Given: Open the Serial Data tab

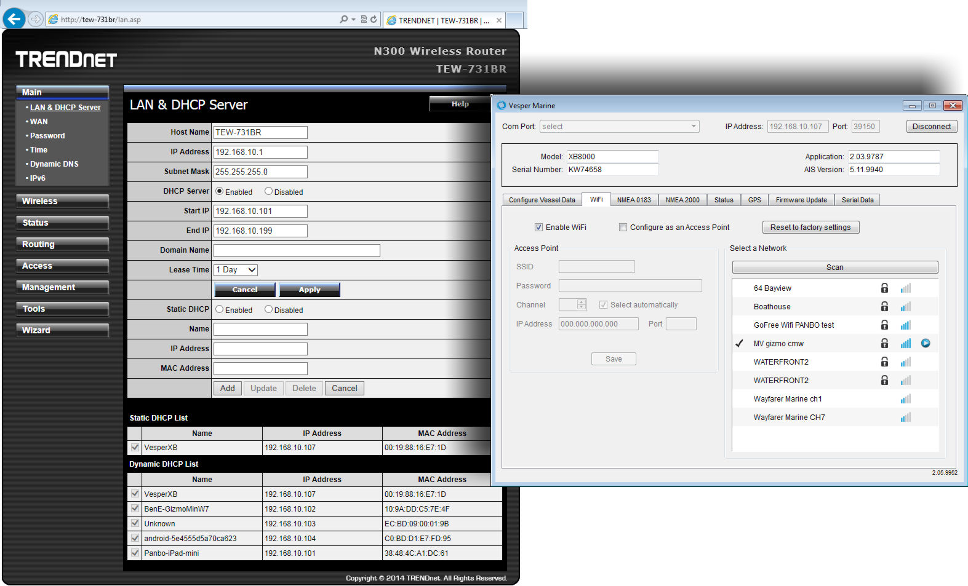Looking at the screenshot, I should point(857,200).
